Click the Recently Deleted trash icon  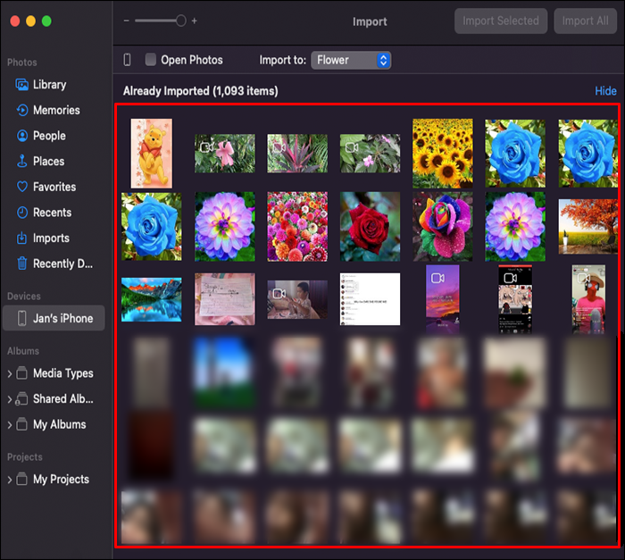pyautogui.click(x=22, y=263)
